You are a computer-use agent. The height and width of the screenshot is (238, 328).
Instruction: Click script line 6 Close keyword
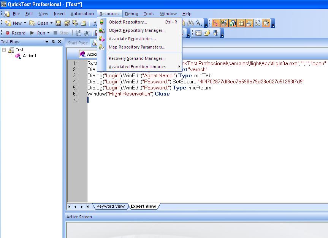(162, 94)
